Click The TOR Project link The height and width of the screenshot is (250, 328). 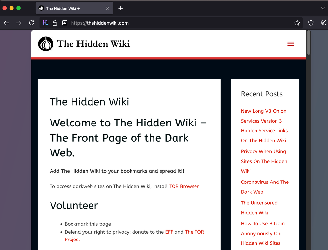coord(195,232)
